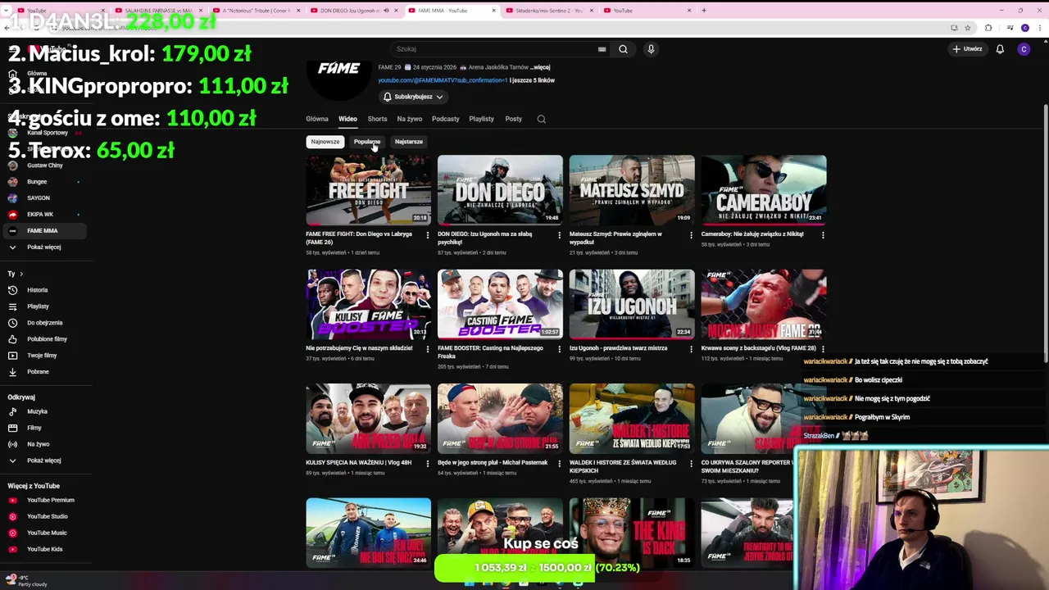The width and height of the screenshot is (1049, 590).
Task: Open three-dot menu for DON DIEGO video
Action: (559, 235)
